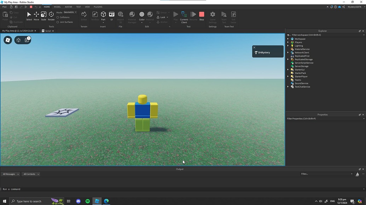Viewport: 366px width, 205px height.
Task: Open the PLUGINS ribbon tab
Action: pyautogui.click(x=98, y=7)
